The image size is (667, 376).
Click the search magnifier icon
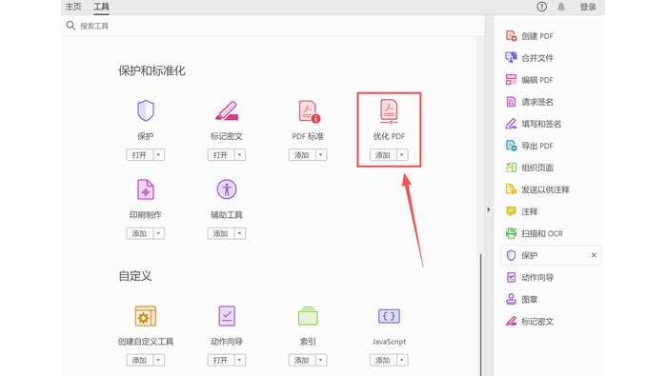tap(71, 26)
